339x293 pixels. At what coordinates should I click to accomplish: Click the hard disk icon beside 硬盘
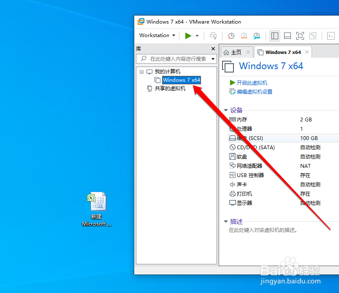[x=233, y=138]
